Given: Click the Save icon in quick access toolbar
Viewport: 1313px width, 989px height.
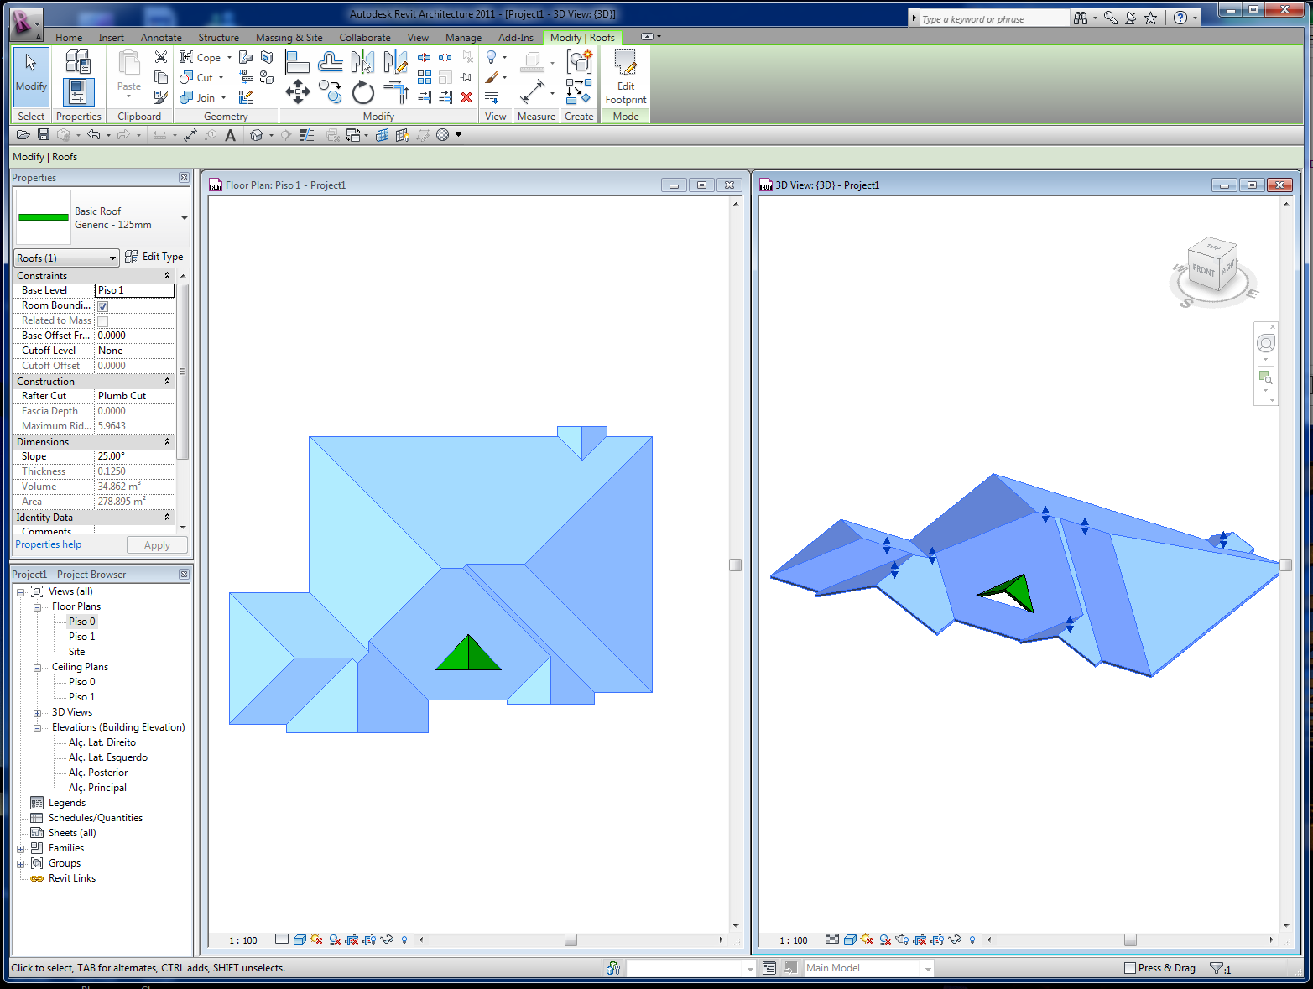Looking at the screenshot, I should (44, 135).
